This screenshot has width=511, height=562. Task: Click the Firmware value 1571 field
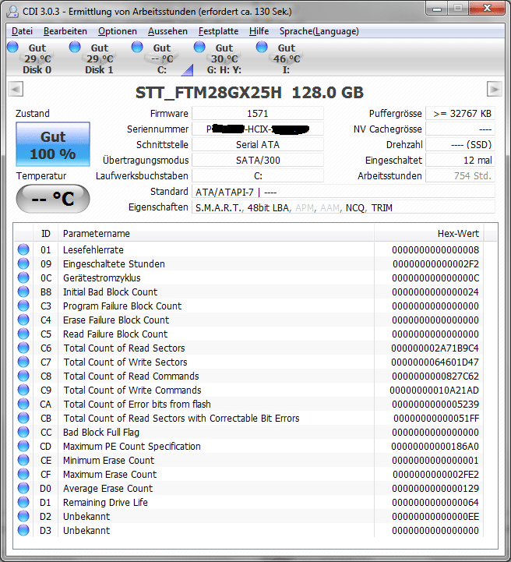(x=258, y=114)
